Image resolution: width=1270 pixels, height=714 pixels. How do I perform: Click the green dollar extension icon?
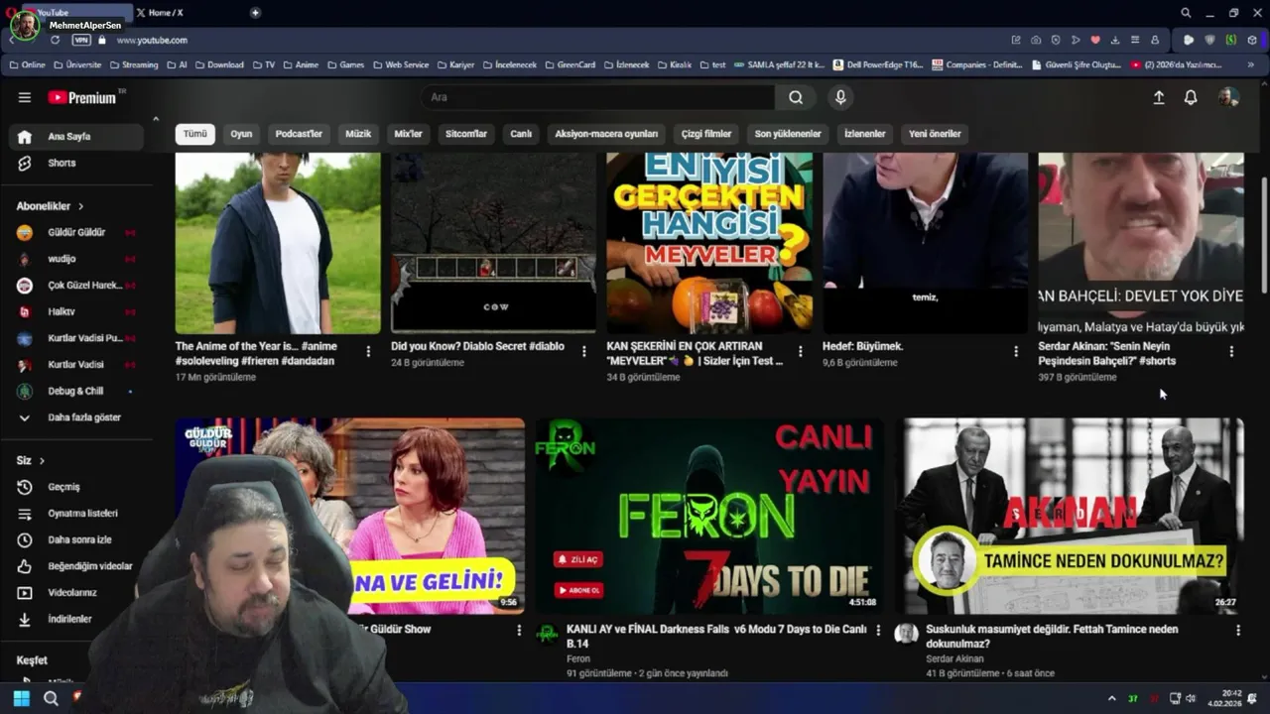(1231, 40)
